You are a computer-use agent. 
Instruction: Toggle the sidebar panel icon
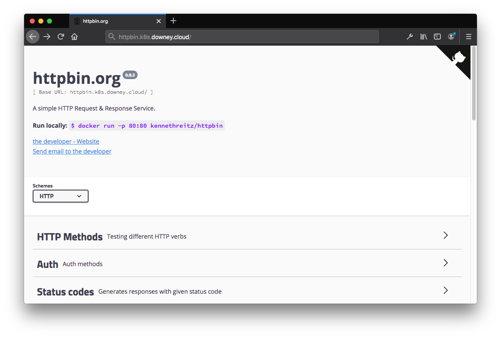437,37
